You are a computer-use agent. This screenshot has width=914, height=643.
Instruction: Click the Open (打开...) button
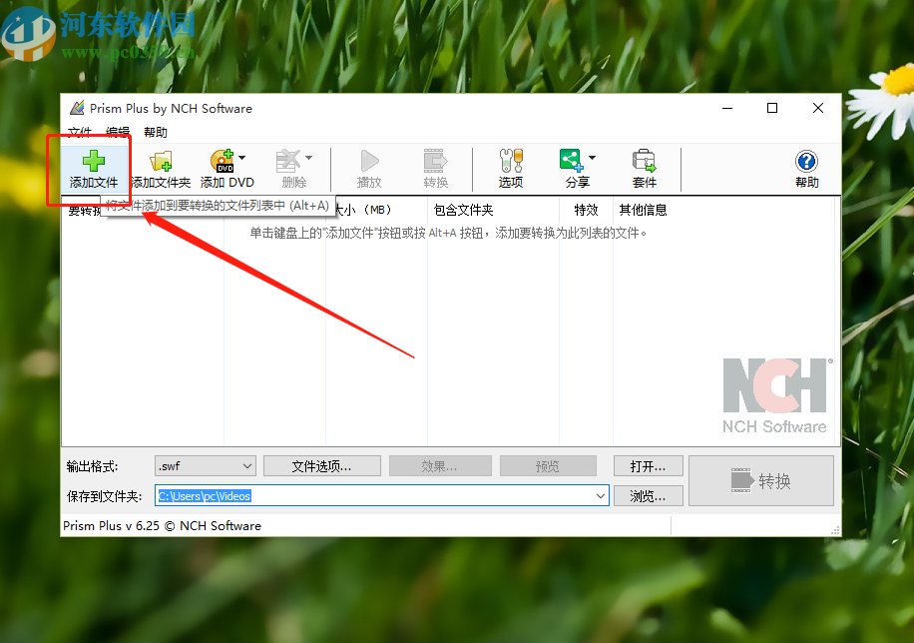(648, 466)
